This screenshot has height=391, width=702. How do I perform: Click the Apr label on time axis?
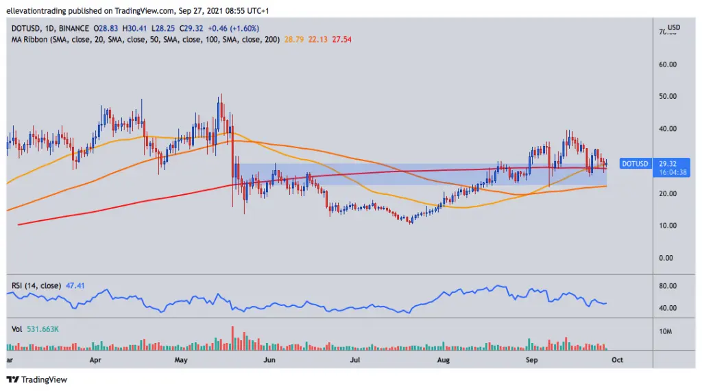(x=95, y=359)
